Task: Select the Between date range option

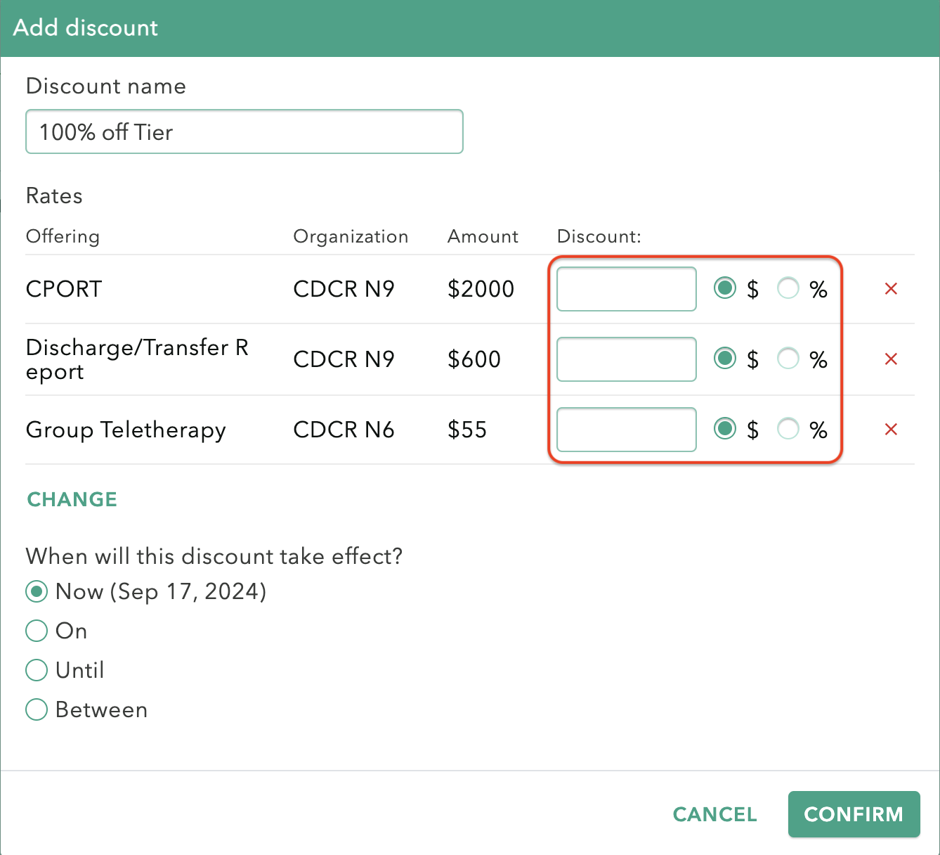Action: [36, 709]
